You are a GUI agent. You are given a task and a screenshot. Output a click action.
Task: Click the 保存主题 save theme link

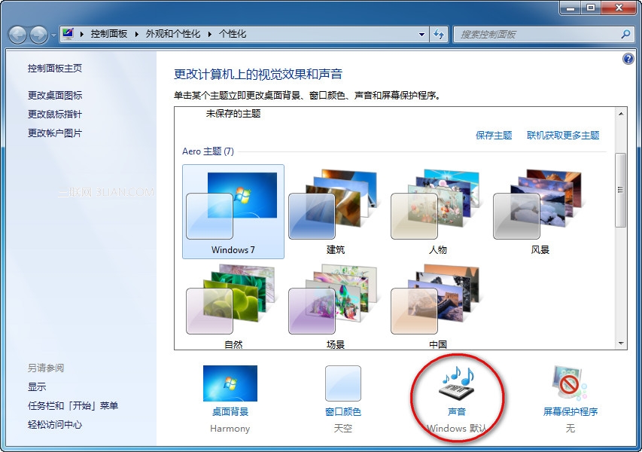tap(494, 136)
